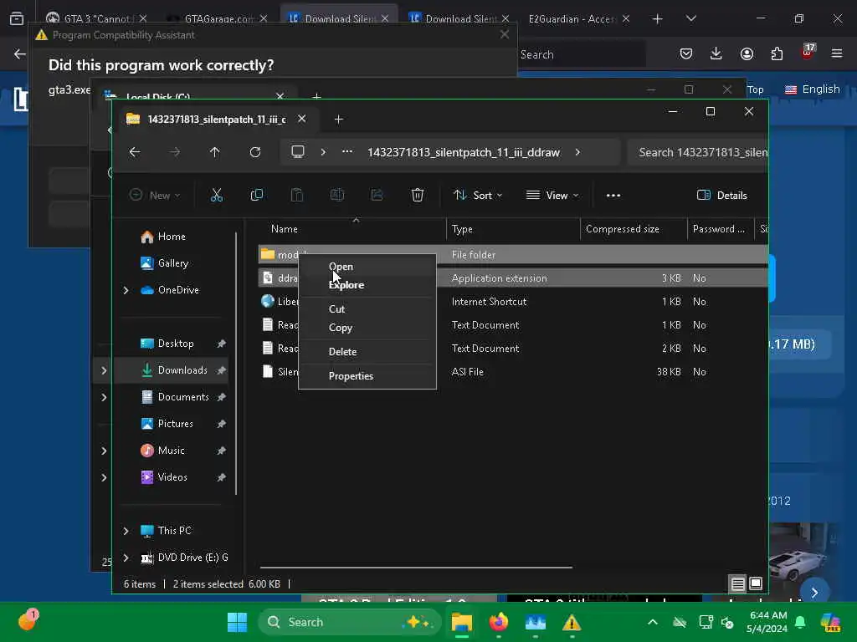Viewport: 857px width, 642px height.
Task: Go back with Explorer back arrow
Action: pos(135,152)
